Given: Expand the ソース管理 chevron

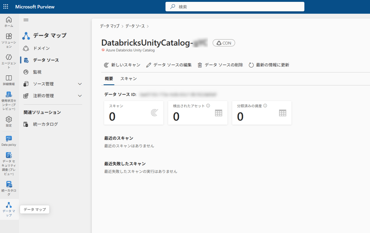Looking at the screenshot, I should 80,84.
